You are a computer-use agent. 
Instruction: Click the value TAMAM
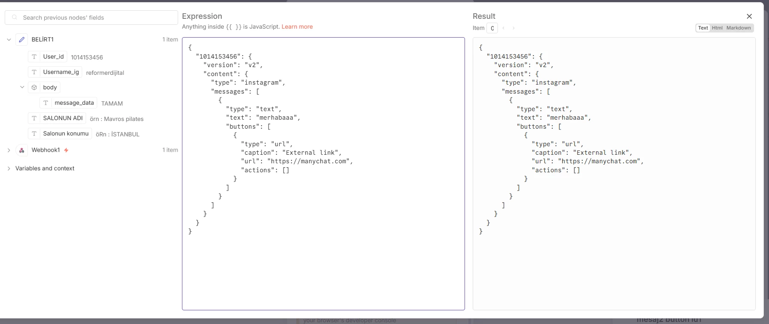tap(112, 103)
